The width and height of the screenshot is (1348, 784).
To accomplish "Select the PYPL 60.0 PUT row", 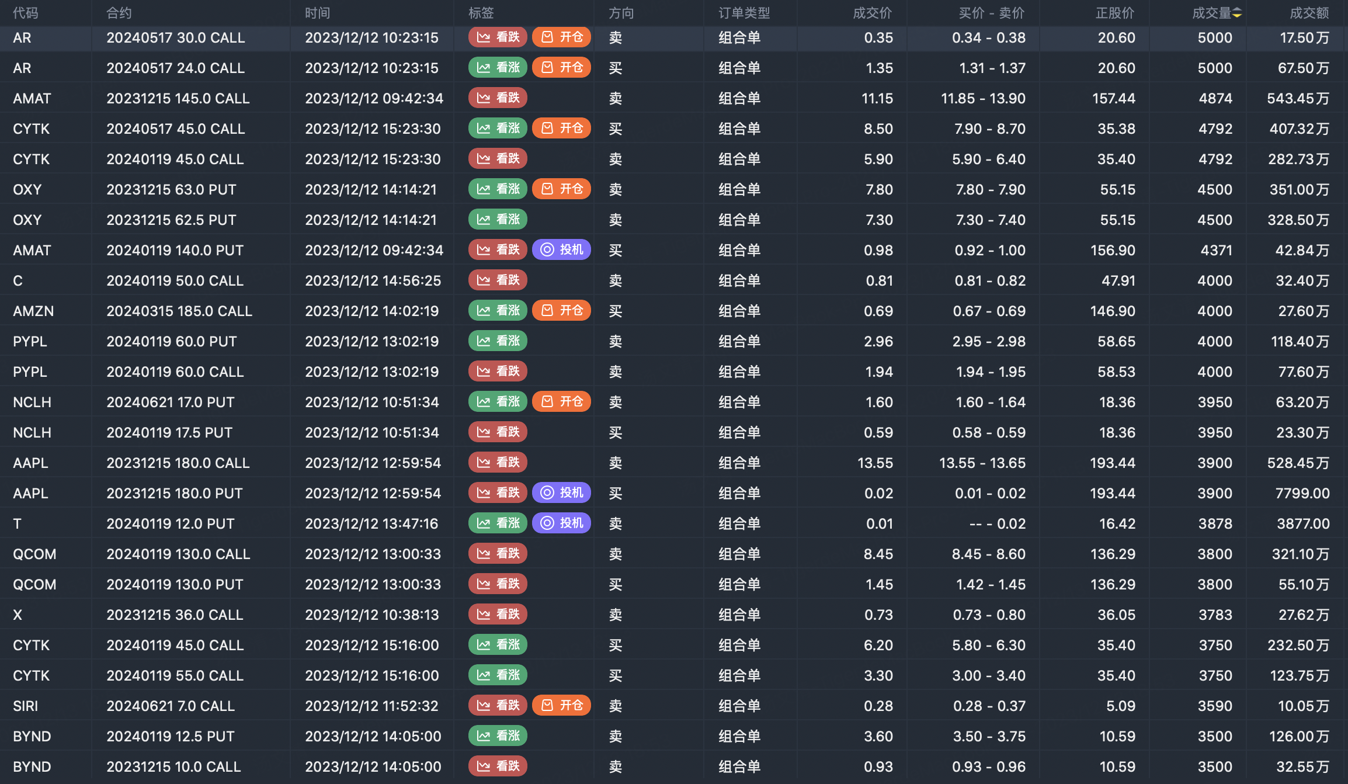I will (171, 341).
